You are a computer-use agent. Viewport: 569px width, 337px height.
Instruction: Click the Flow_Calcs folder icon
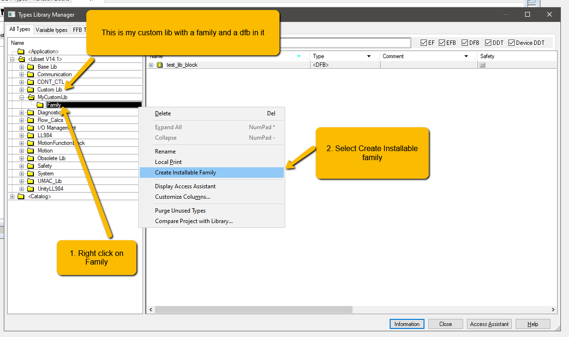(x=31, y=120)
